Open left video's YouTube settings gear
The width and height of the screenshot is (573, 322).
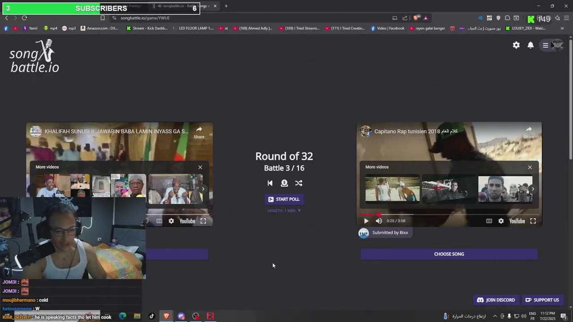click(x=171, y=221)
